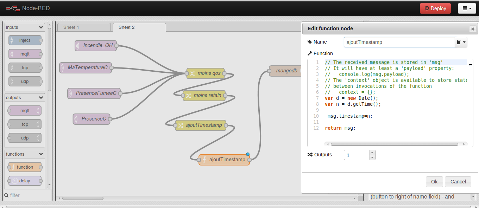This screenshot has height=208, width=479.
Task: Click the Cancel button in dialog
Action: coord(458,182)
